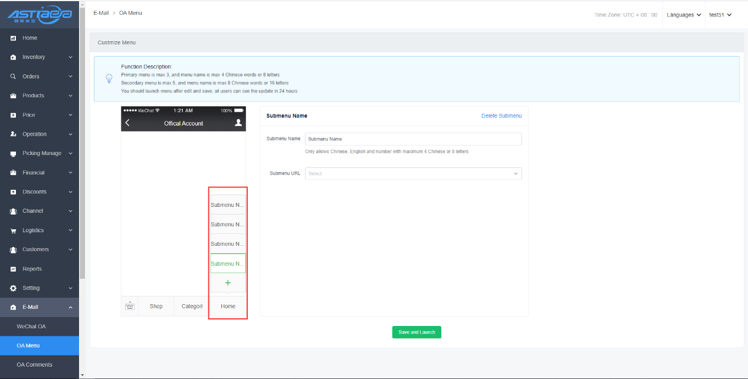Click the profile icon in phone header
Screen dimensions: 748x379
click(238, 123)
